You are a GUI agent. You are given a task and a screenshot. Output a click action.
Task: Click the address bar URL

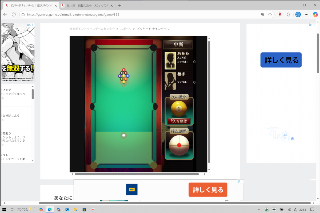coord(73,14)
